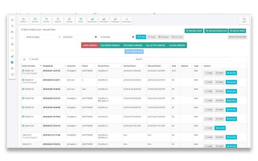The width and height of the screenshot is (258, 161).
Task: Filter orders by Yesterday
Action: pyautogui.click(x=164, y=37)
